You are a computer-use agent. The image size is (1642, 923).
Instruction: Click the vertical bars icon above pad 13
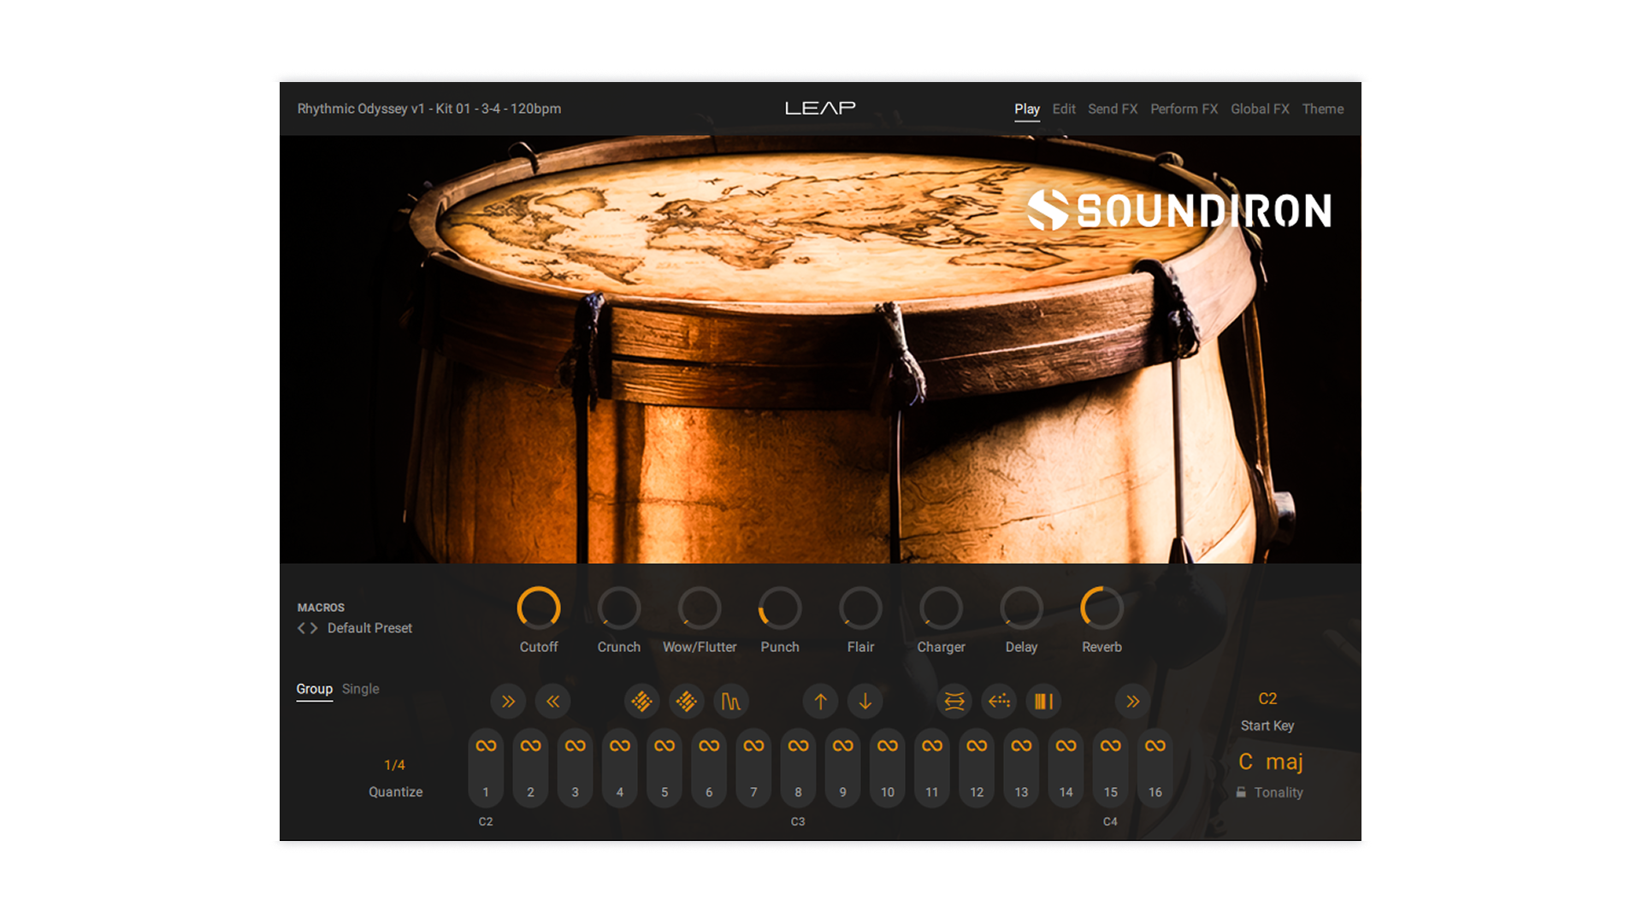point(1043,702)
